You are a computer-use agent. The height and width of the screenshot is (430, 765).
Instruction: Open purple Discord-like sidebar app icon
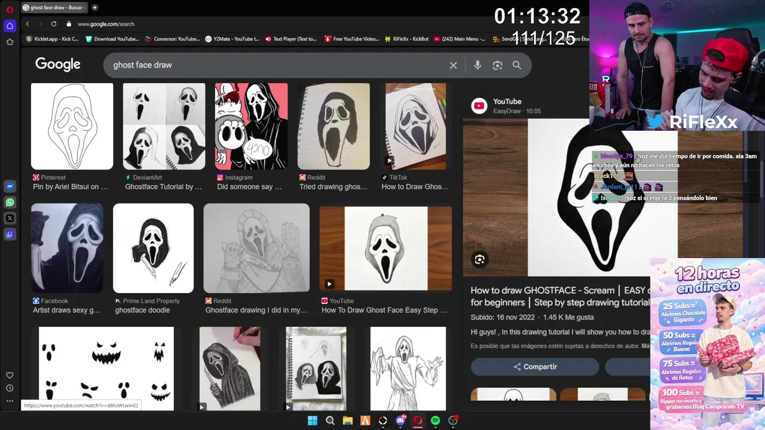coord(10,235)
